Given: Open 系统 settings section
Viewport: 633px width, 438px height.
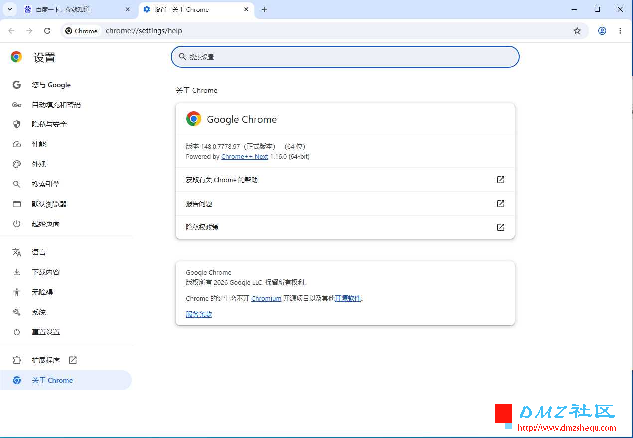Looking at the screenshot, I should (66, 312).
